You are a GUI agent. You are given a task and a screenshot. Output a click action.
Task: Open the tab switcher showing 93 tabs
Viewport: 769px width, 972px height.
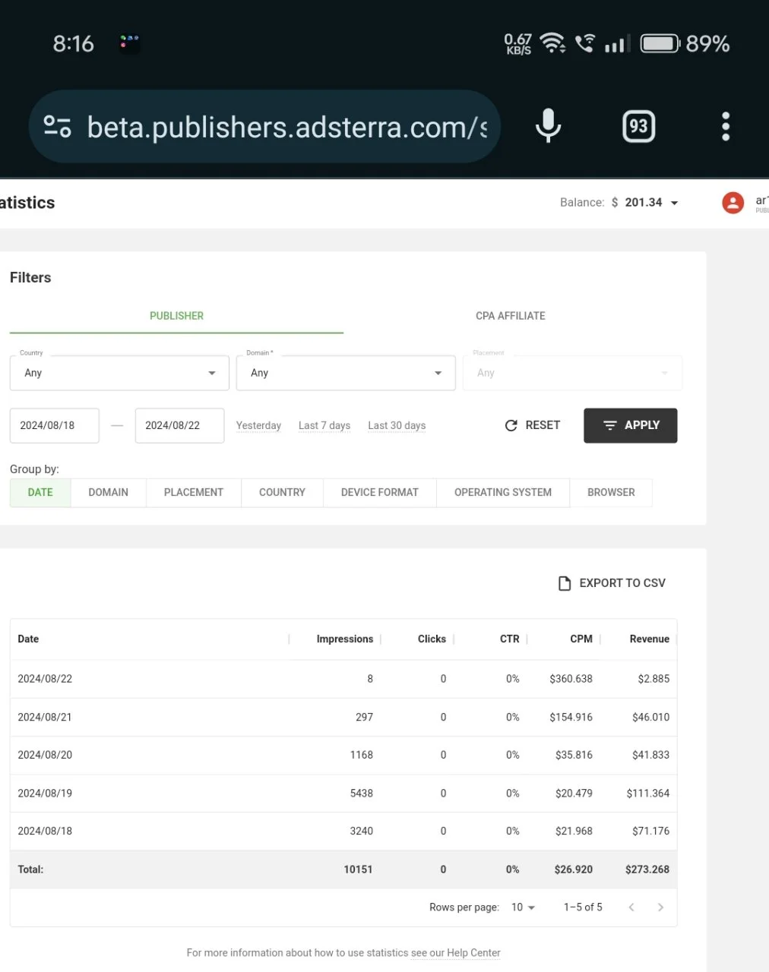point(638,126)
